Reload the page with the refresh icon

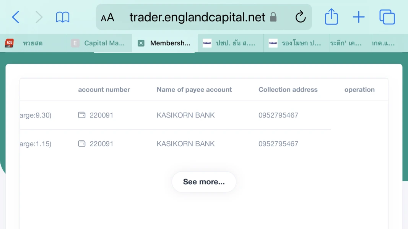pos(301,17)
